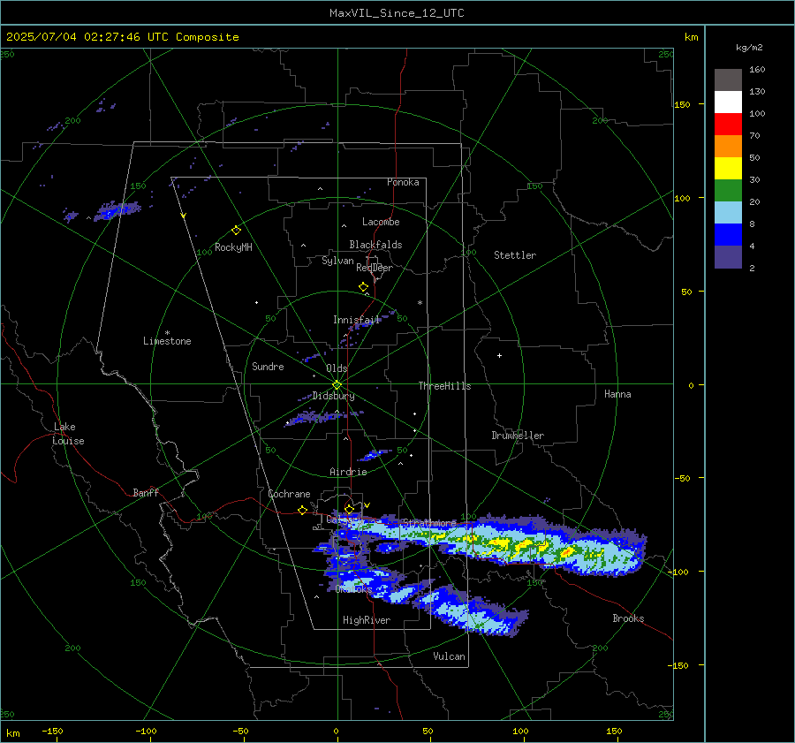Click the HighRiver label
Viewport: 795px width, 743px height.
(367, 620)
